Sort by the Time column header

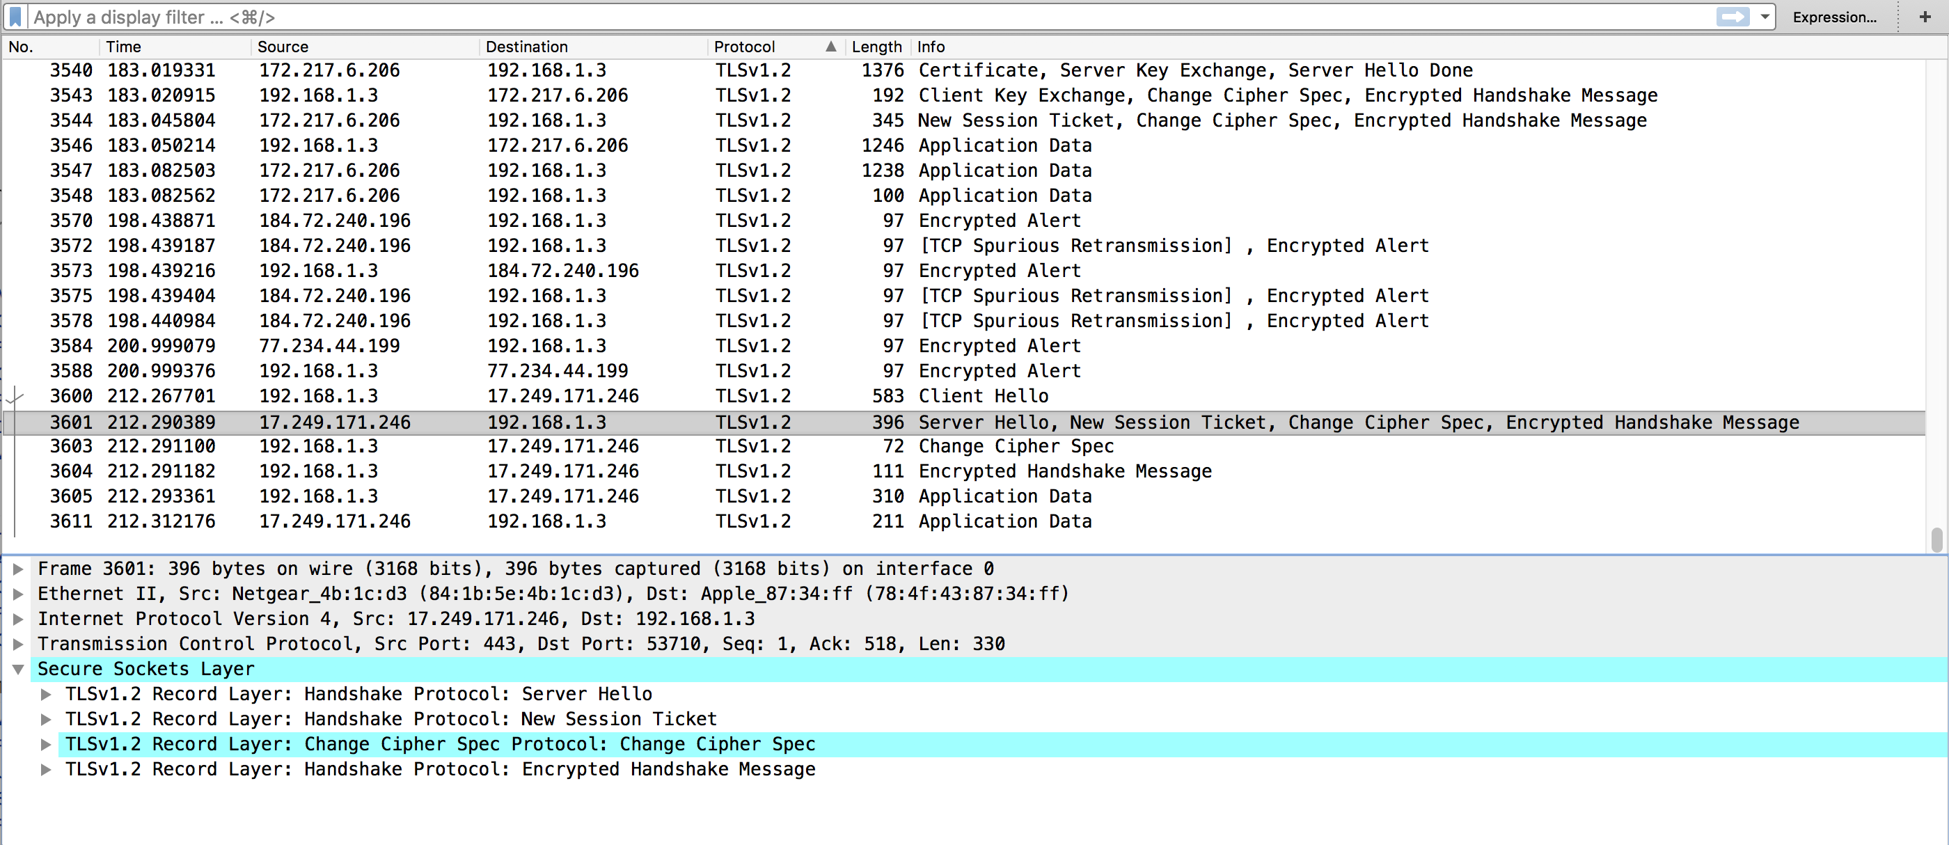[123, 47]
